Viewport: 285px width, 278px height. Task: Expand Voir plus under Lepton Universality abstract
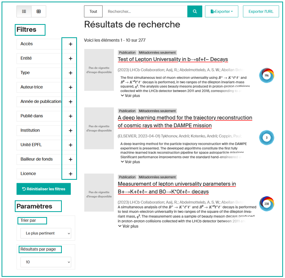pos(130,96)
